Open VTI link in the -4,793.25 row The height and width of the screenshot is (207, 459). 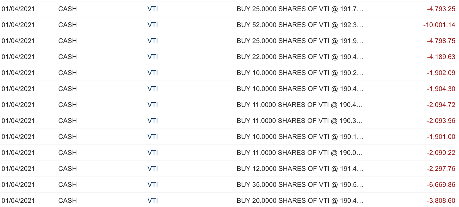[153, 9]
